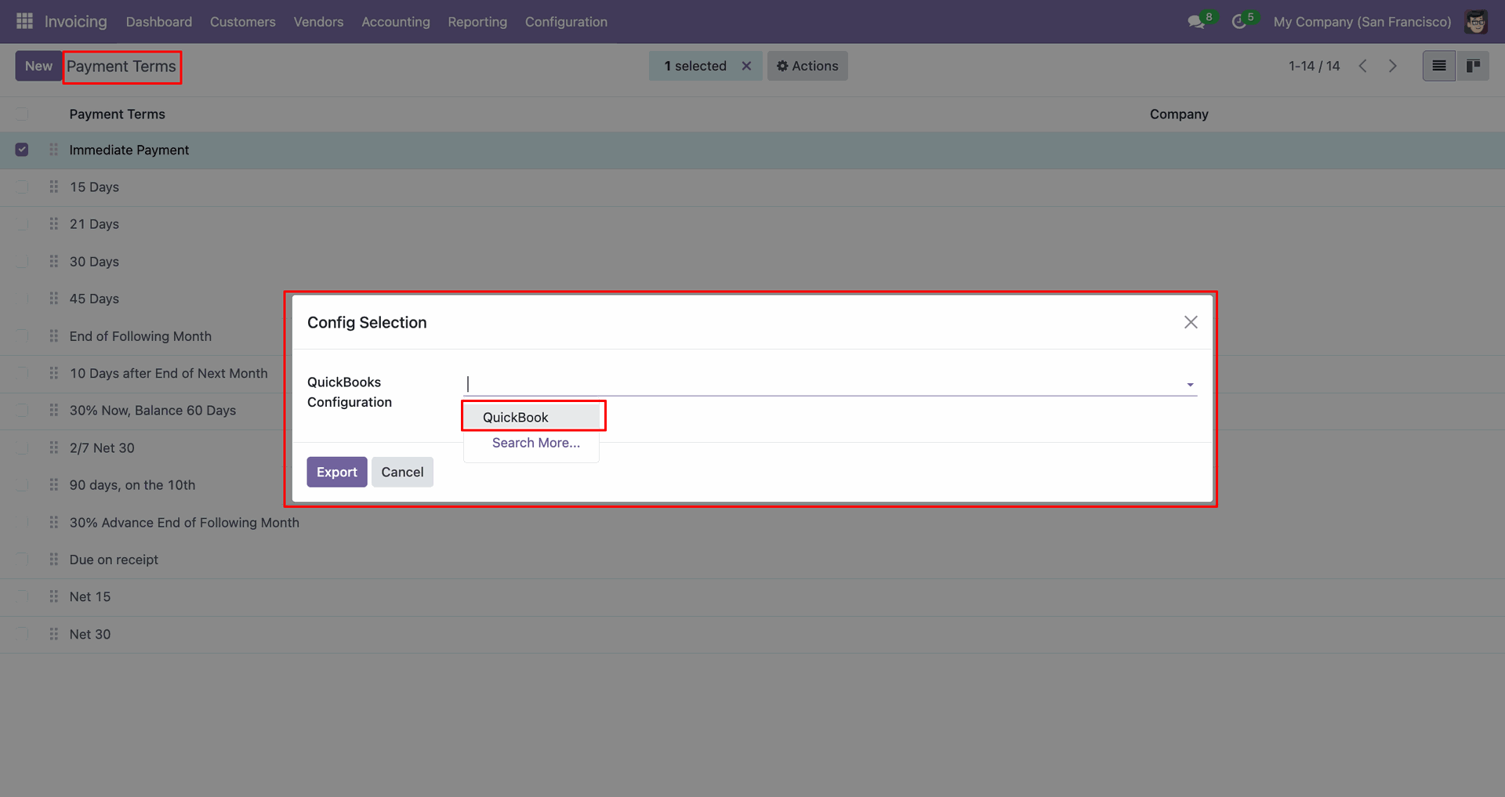Tick the 15 Days row checkbox
The image size is (1505, 797).
22,187
